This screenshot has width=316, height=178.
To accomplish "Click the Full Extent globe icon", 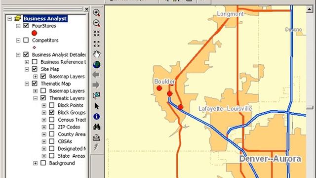I will coord(97,65).
